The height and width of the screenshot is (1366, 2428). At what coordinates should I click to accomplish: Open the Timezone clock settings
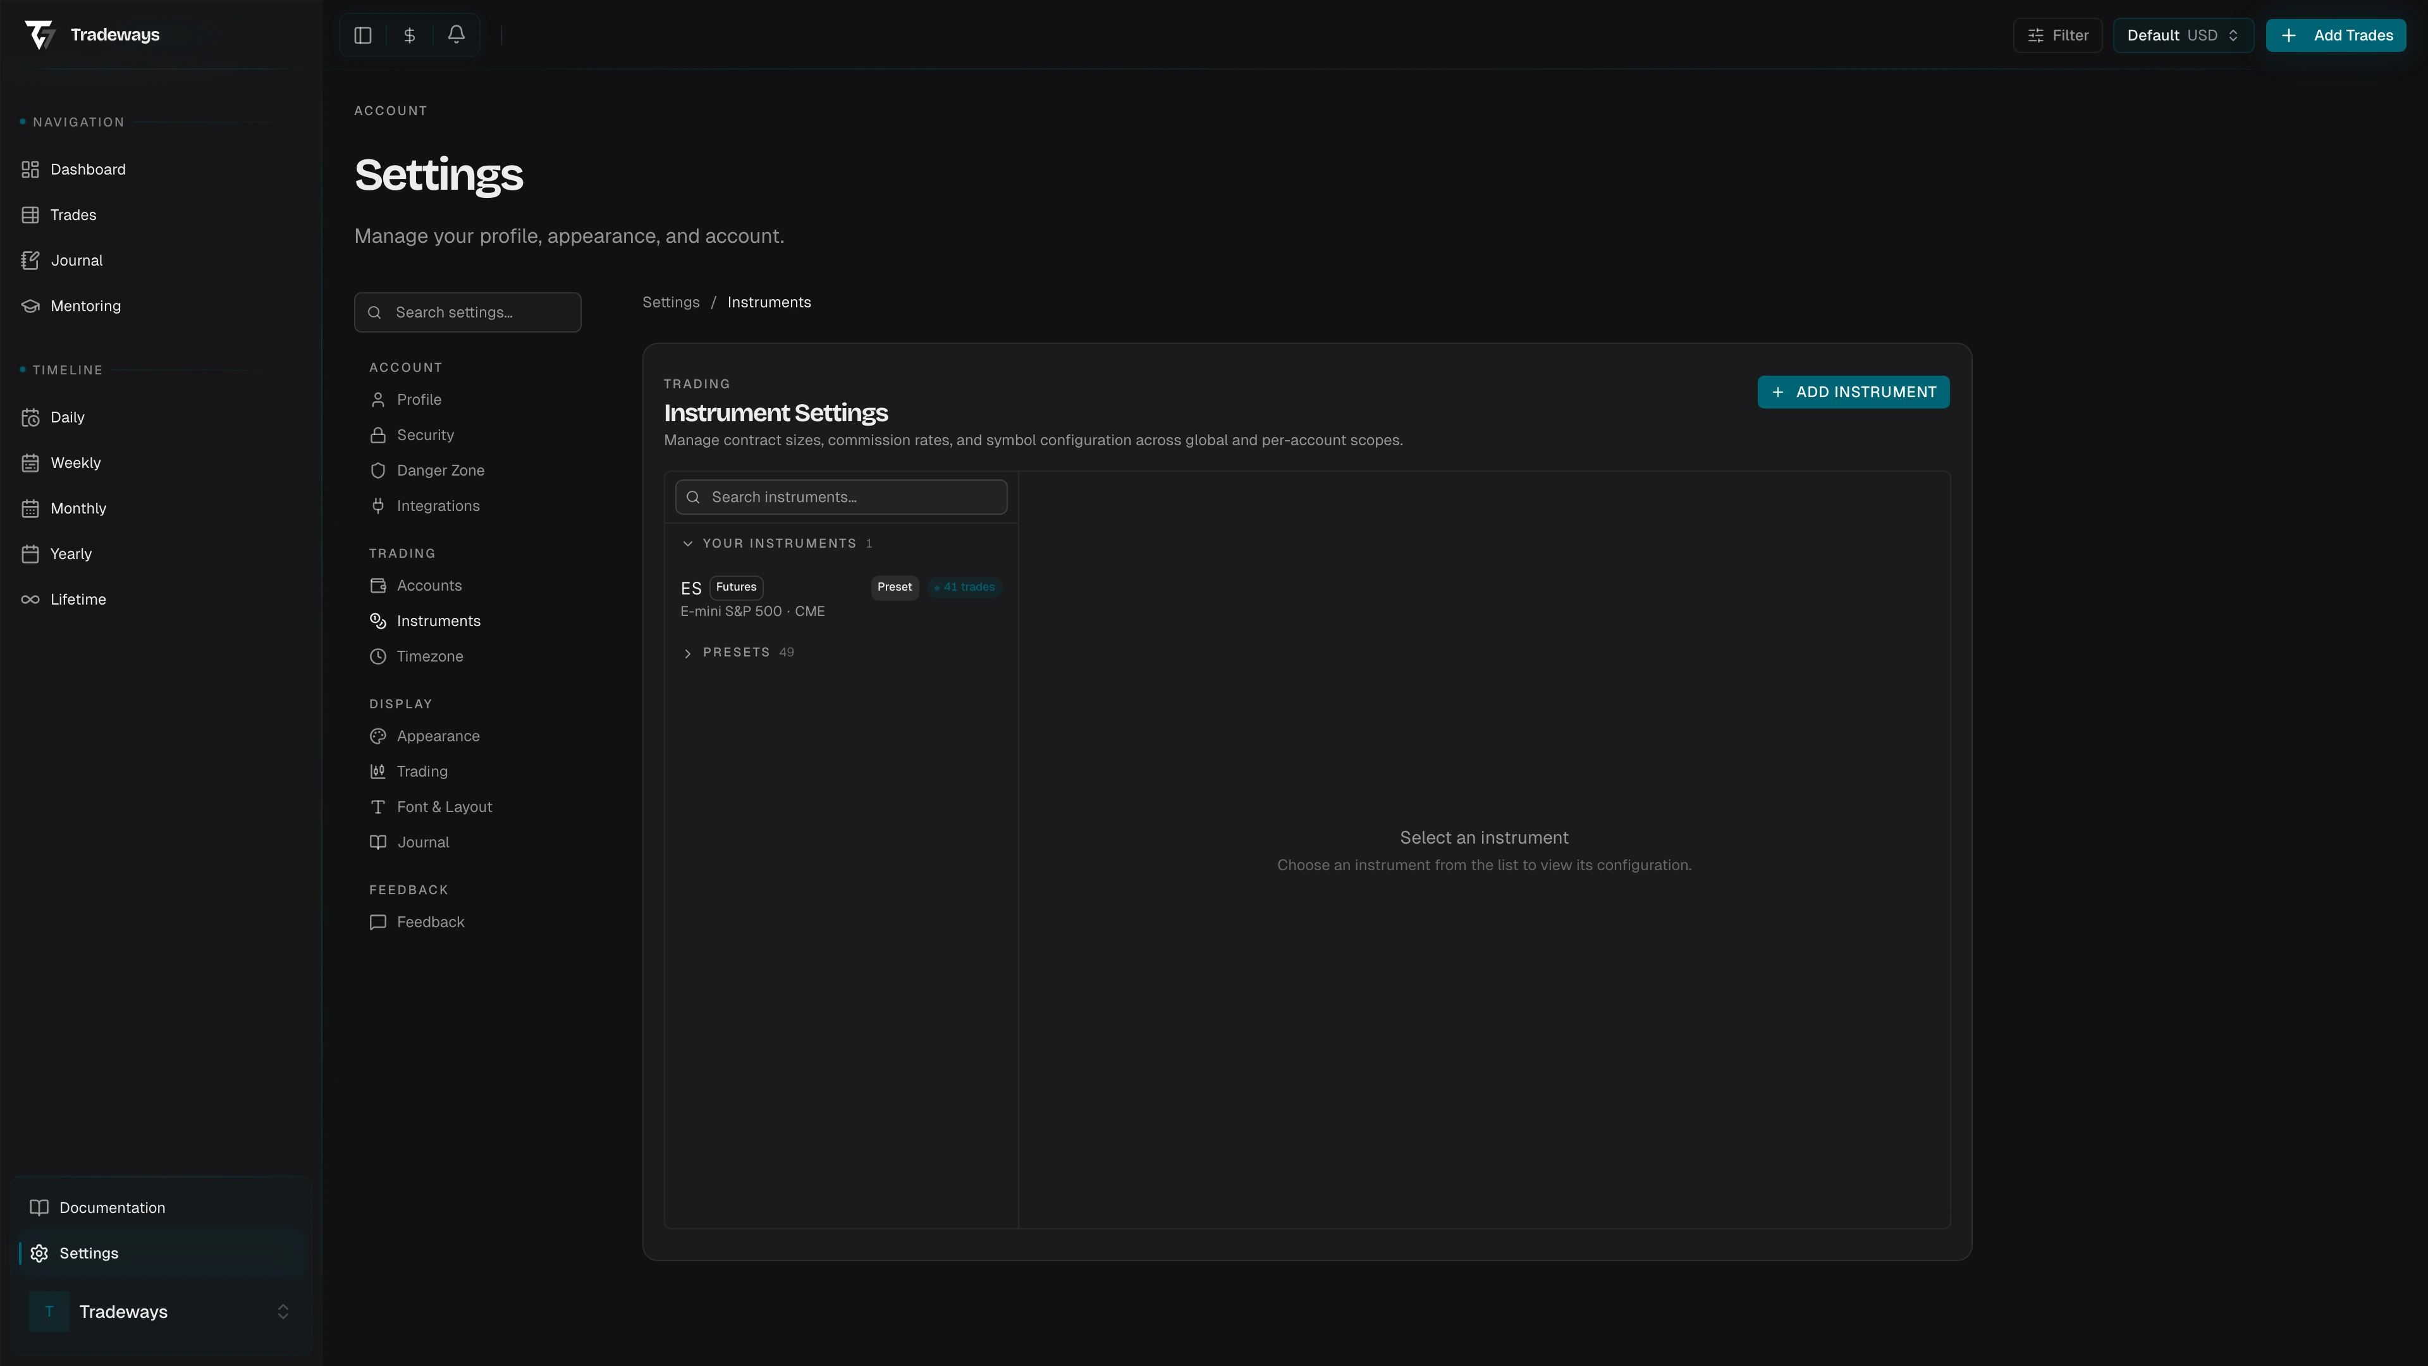click(x=378, y=656)
